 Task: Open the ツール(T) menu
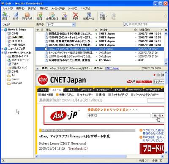tap(73, 8)
